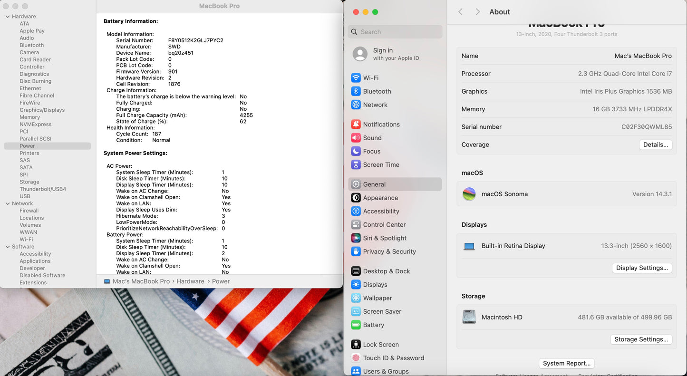Click the System Report button
687x376 pixels.
point(567,363)
